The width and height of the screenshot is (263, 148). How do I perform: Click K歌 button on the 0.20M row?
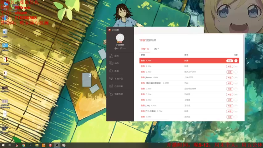coord(229,100)
